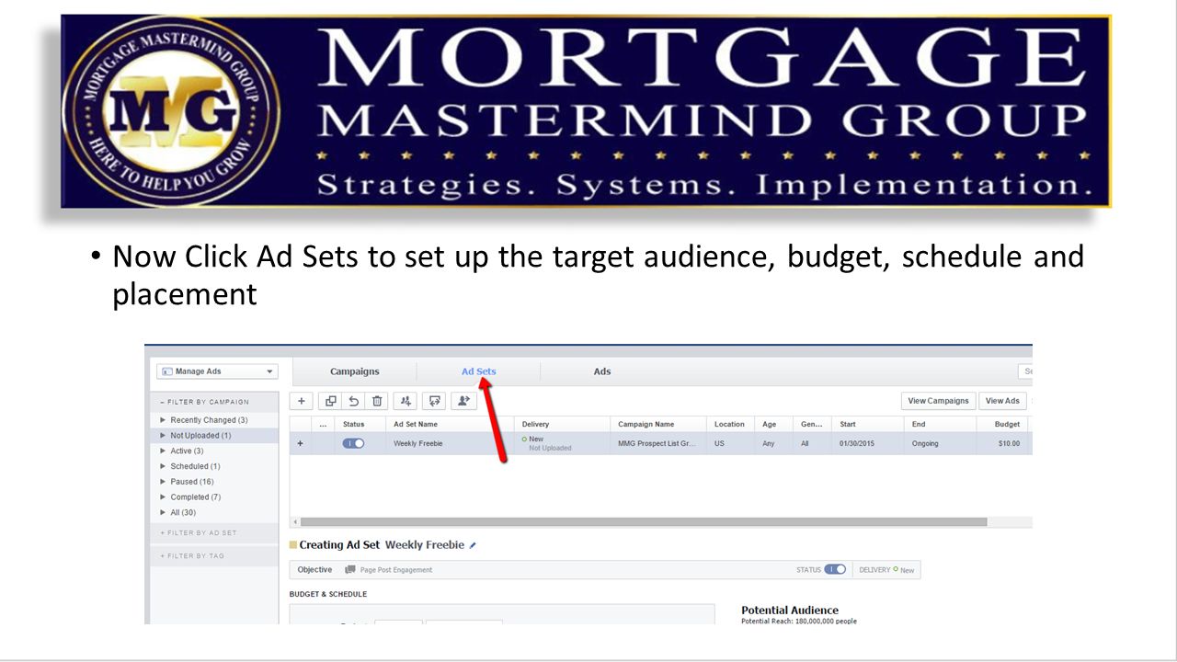The image size is (1177, 662).
Task: Click the New Not Uploaded delivery cell
Action: (x=562, y=443)
